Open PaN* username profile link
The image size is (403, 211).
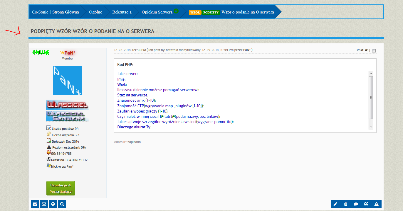coord(69,53)
